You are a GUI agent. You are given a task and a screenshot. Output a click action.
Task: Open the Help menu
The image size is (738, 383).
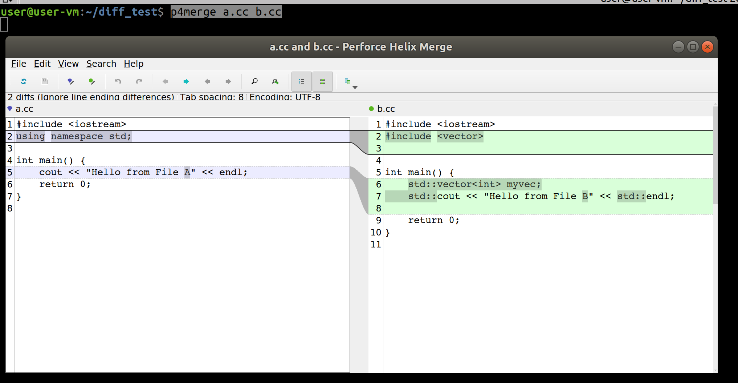tap(133, 64)
